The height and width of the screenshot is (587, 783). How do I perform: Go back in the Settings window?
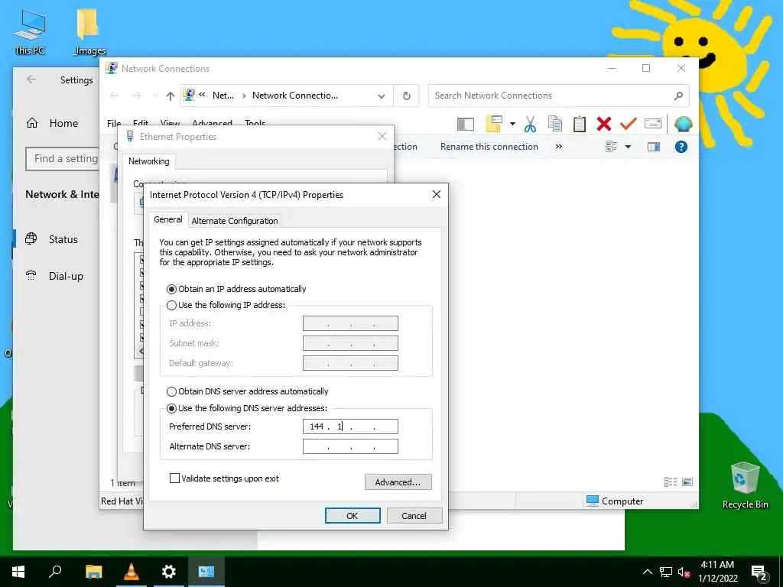click(31, 79)
